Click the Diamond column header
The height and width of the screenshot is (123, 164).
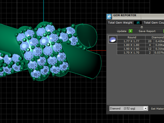(x=155, y=37)
